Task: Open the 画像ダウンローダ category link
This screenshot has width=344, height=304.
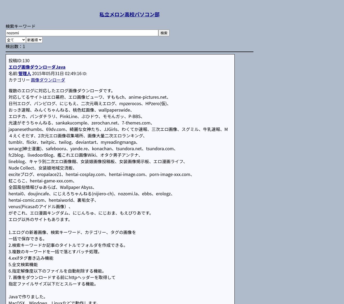Action: point(48,80)
